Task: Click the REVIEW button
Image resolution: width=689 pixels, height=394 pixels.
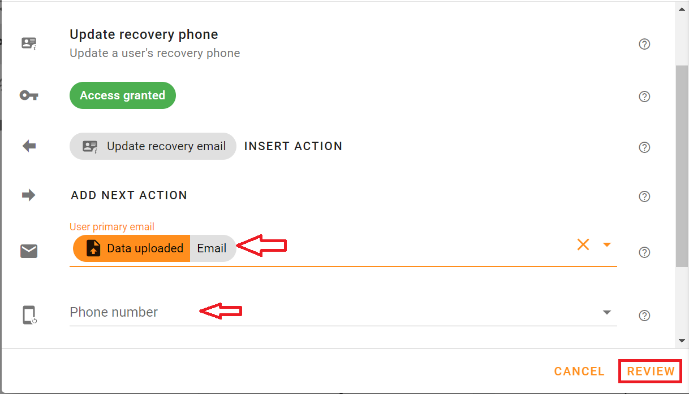Action: point(649,371)
